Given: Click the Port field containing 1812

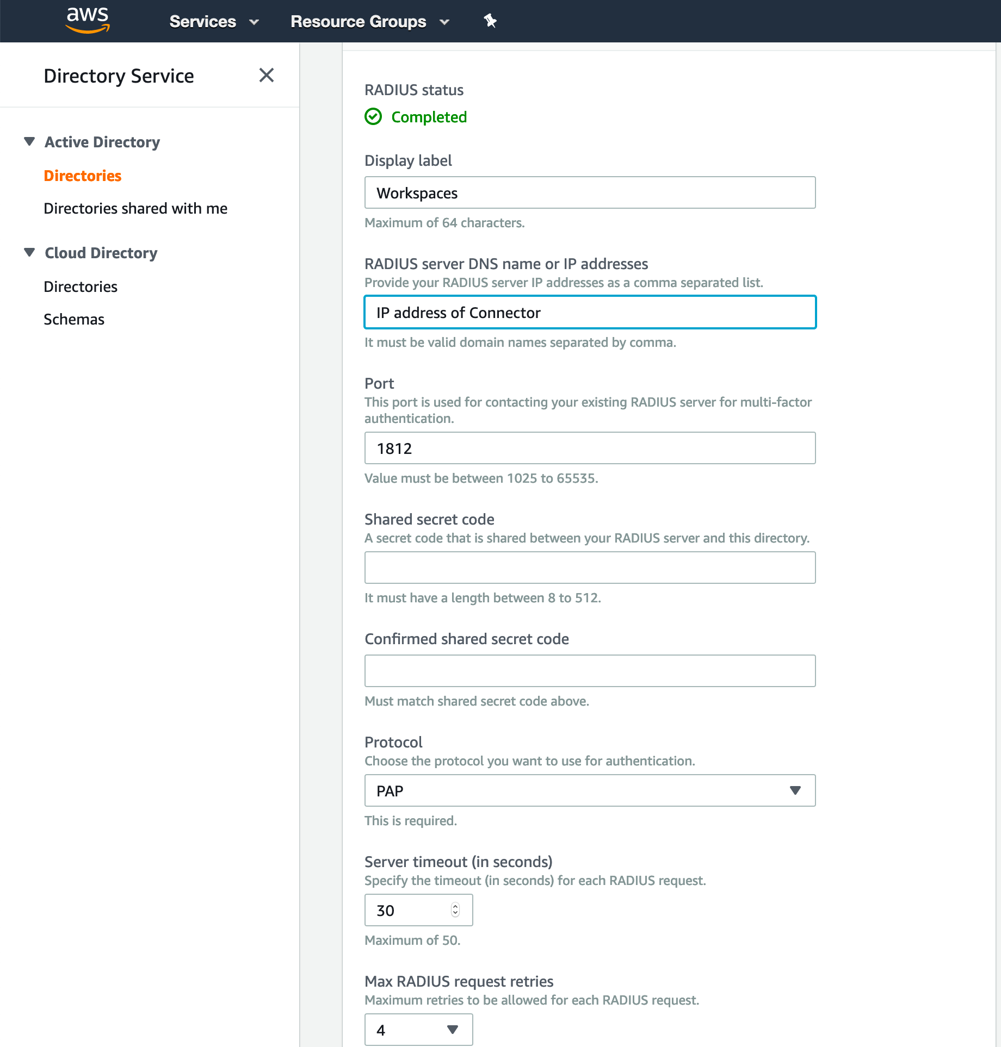Looking at the screenshot, I should coord(590,448).
